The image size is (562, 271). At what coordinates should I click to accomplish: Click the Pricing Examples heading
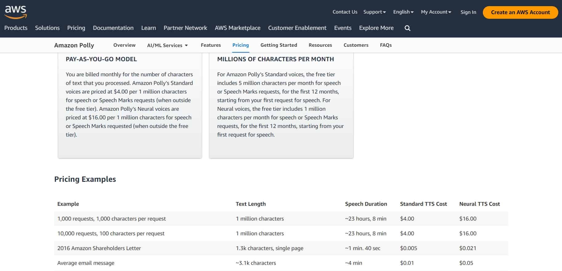point(85,179)
